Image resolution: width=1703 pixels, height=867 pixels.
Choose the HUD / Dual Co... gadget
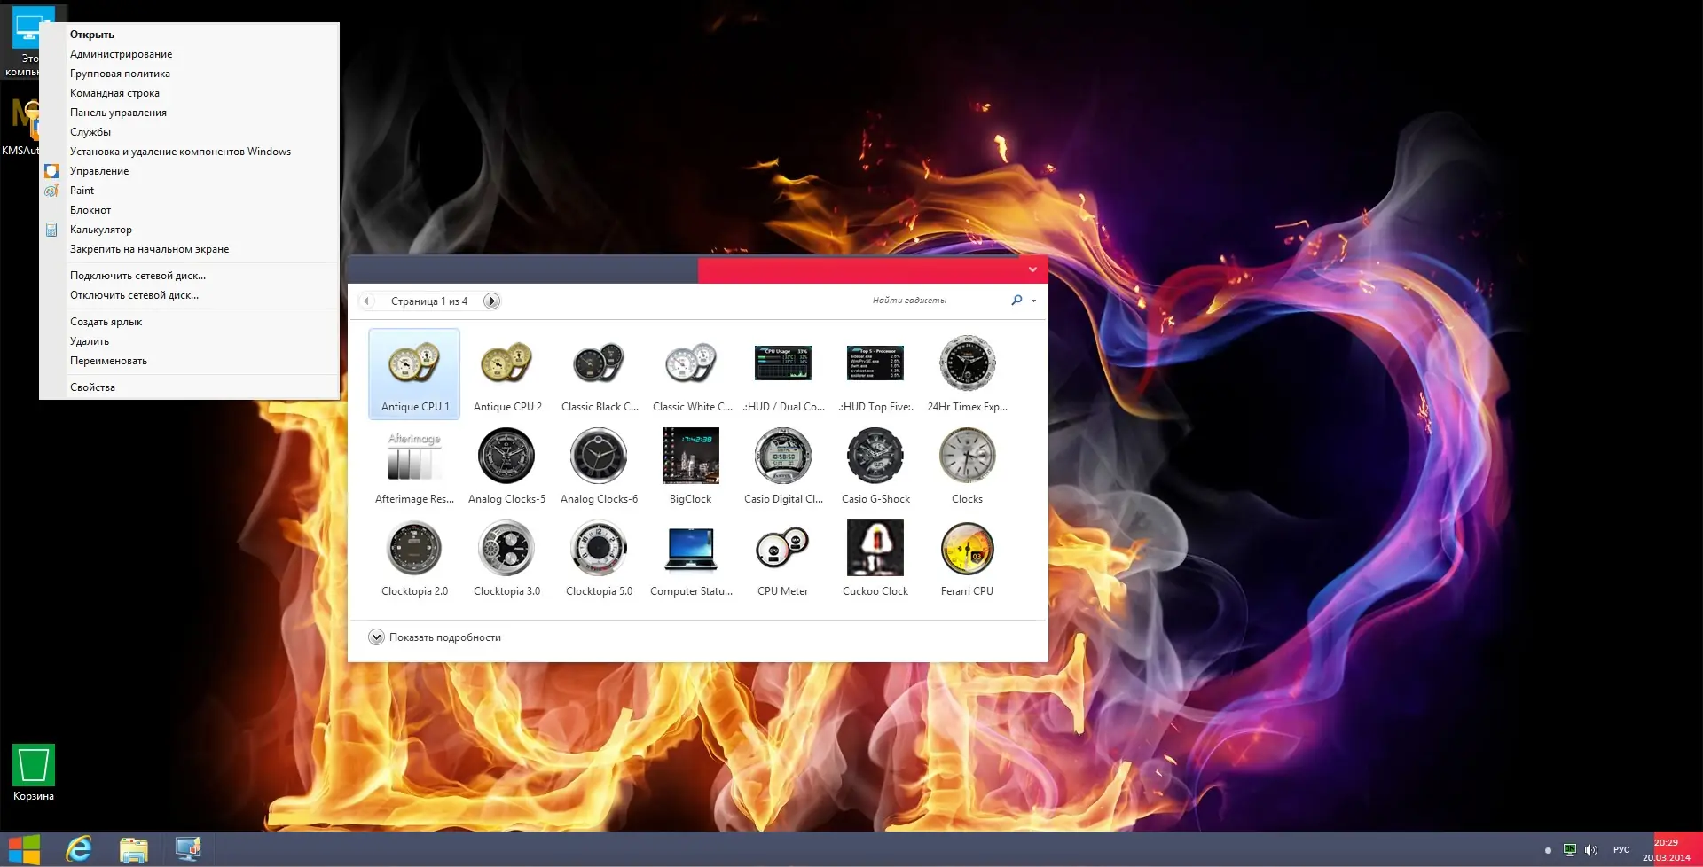tap(783, 373)
